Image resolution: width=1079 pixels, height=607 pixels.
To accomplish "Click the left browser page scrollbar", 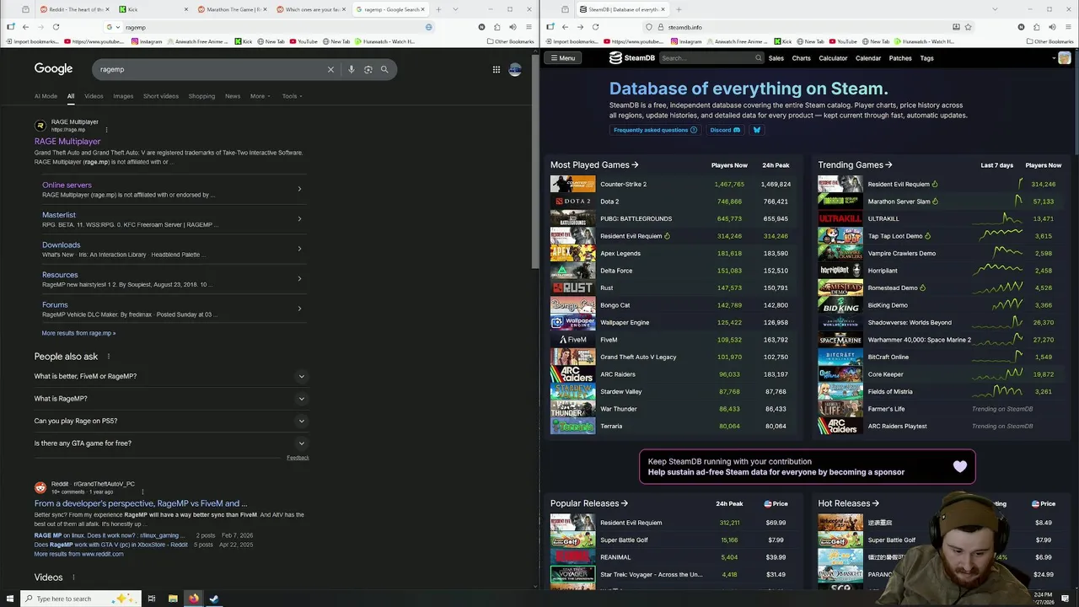I will coord(534,160).
